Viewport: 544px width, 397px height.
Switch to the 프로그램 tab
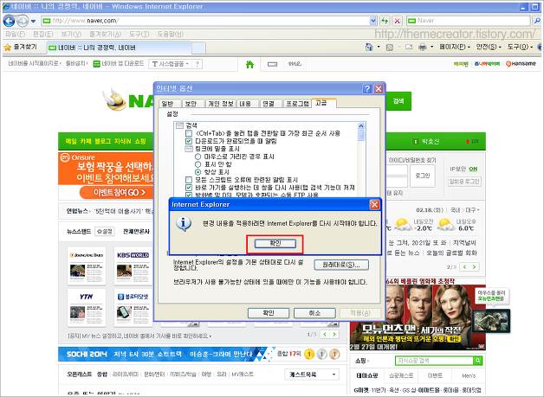point(297,104)
